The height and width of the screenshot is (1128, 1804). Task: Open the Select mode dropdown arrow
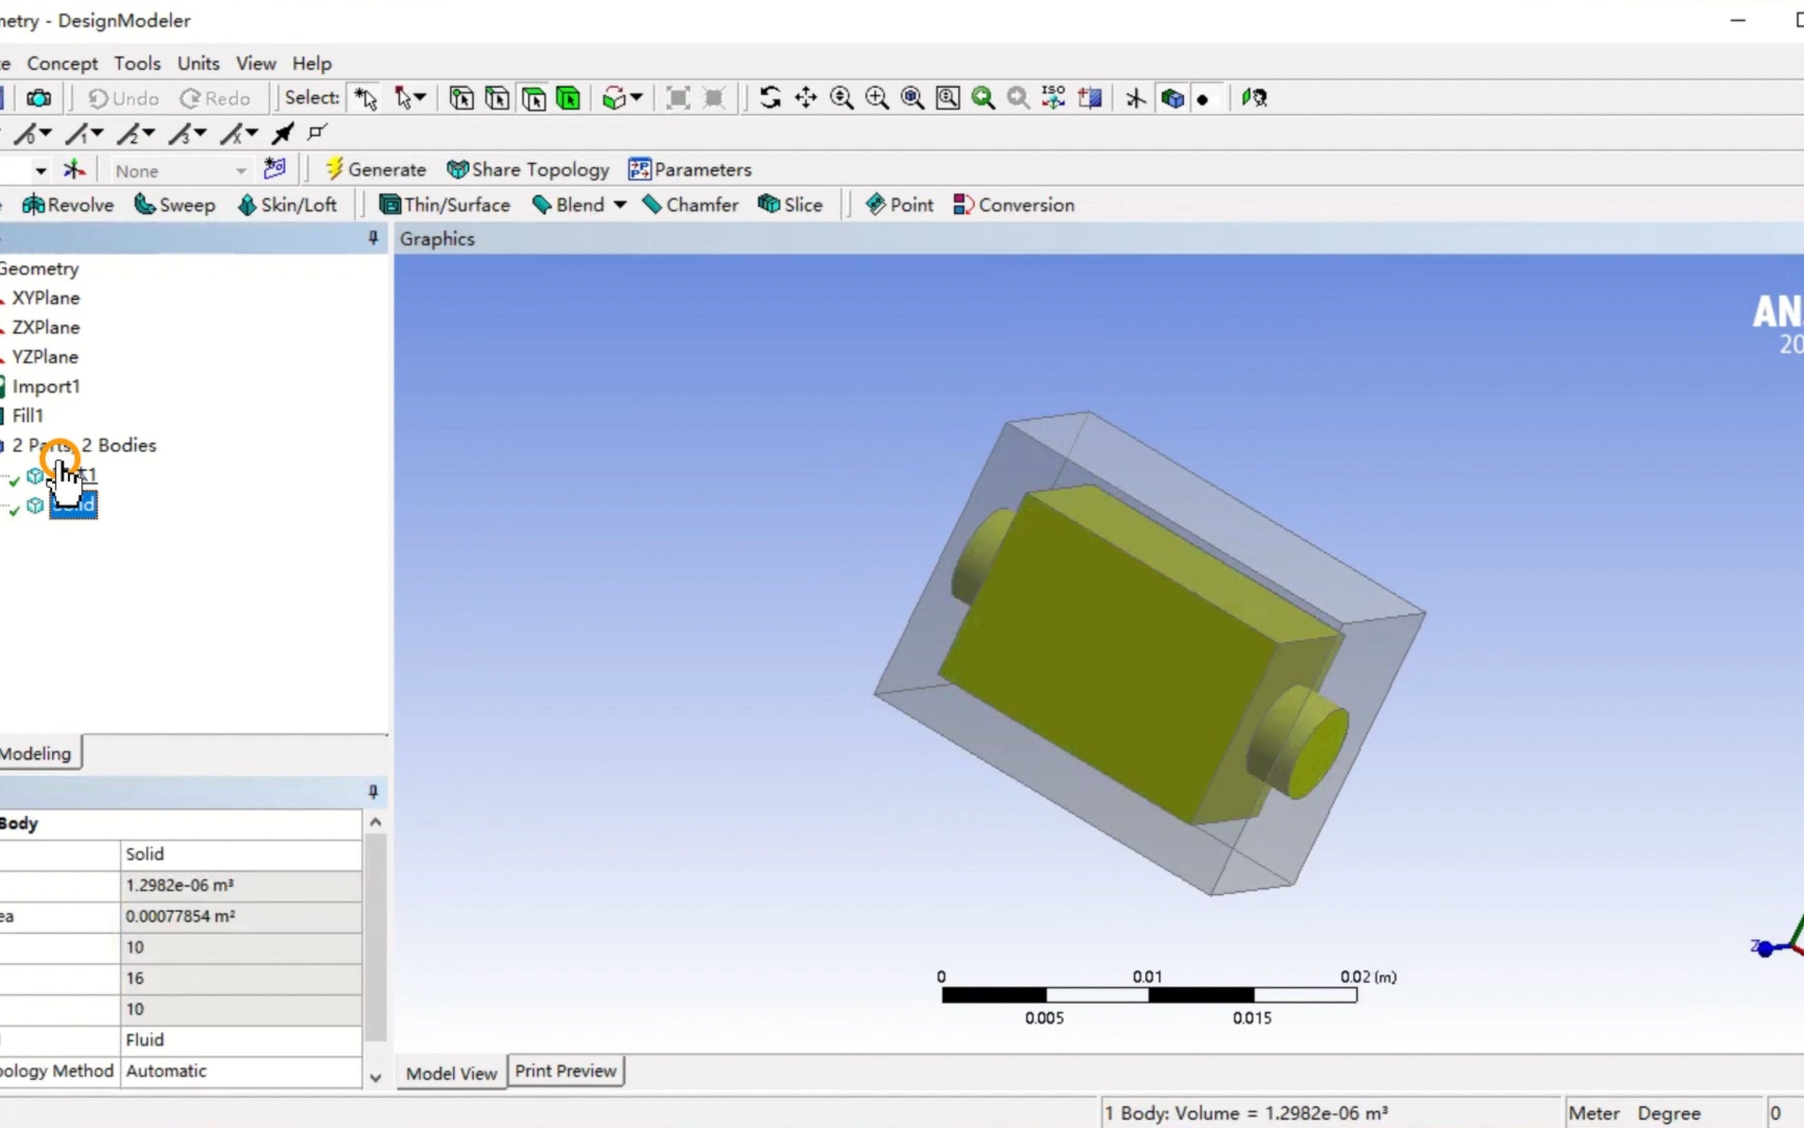click(420, 98)
